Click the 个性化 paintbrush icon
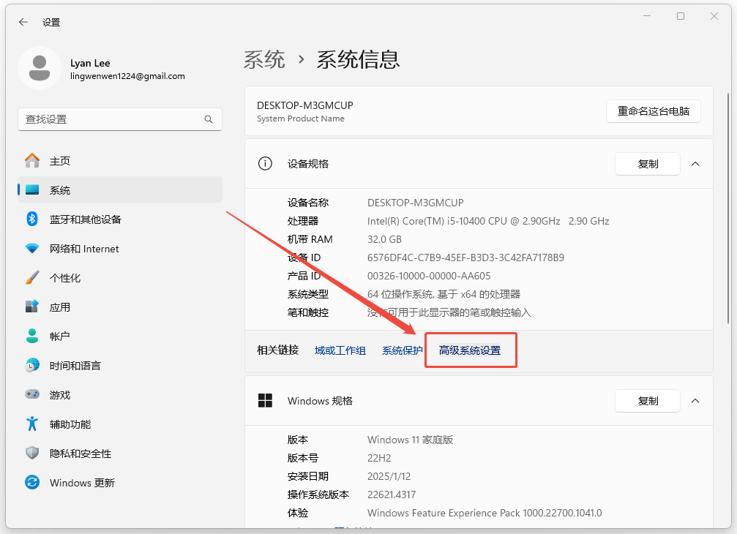The width and height of the screenshot is (737, 534). click(x=32, y=278)
